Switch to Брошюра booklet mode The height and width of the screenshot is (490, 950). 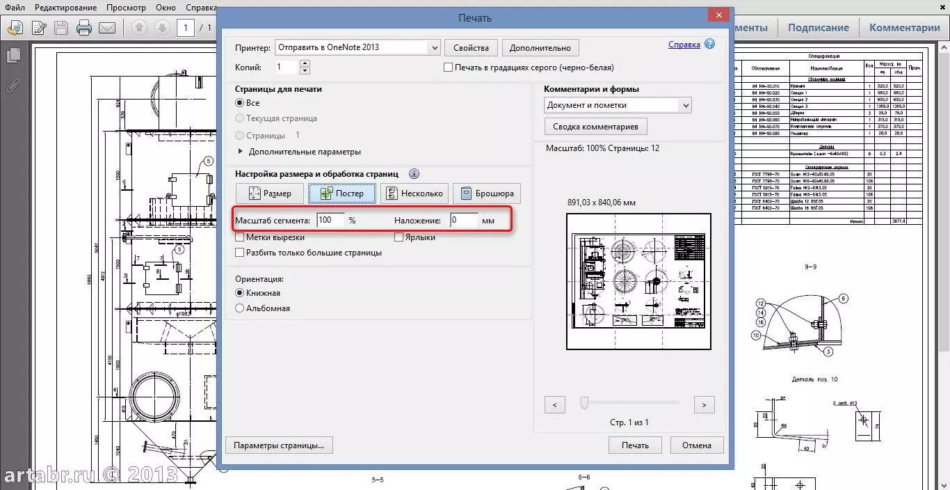pos(487,193)
